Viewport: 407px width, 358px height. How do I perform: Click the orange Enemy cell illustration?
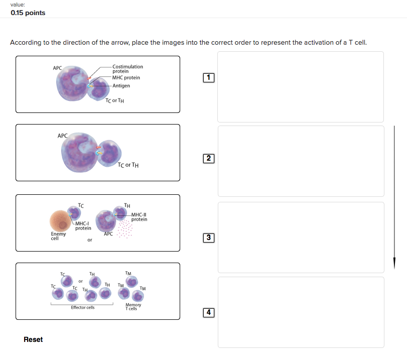click(60, 221)
